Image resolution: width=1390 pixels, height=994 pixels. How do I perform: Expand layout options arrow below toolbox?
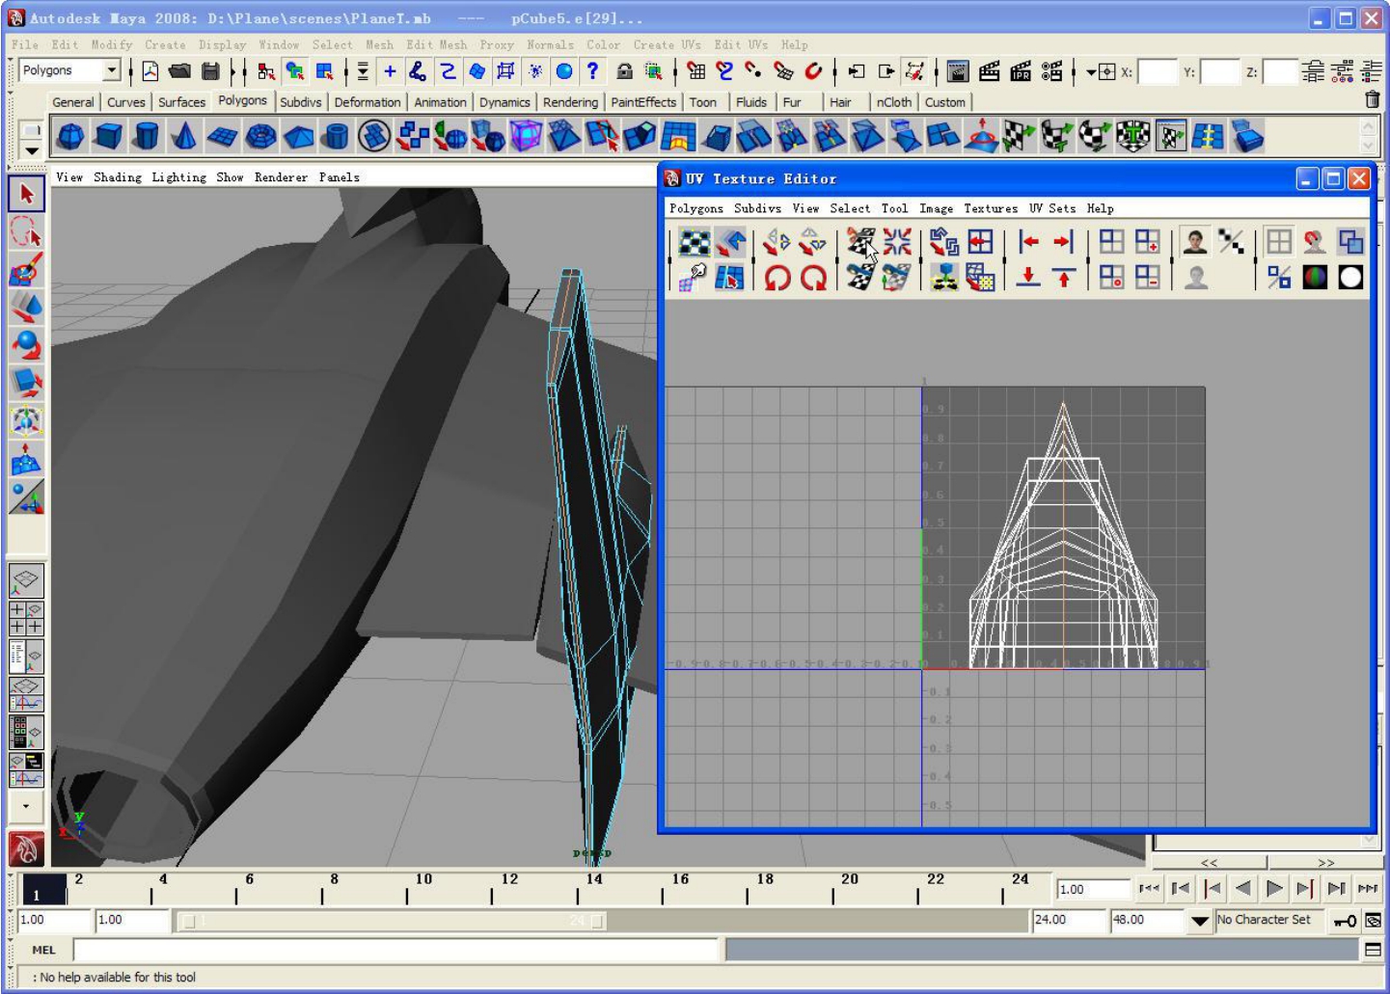pyautogui.click(x=26, y=806)
